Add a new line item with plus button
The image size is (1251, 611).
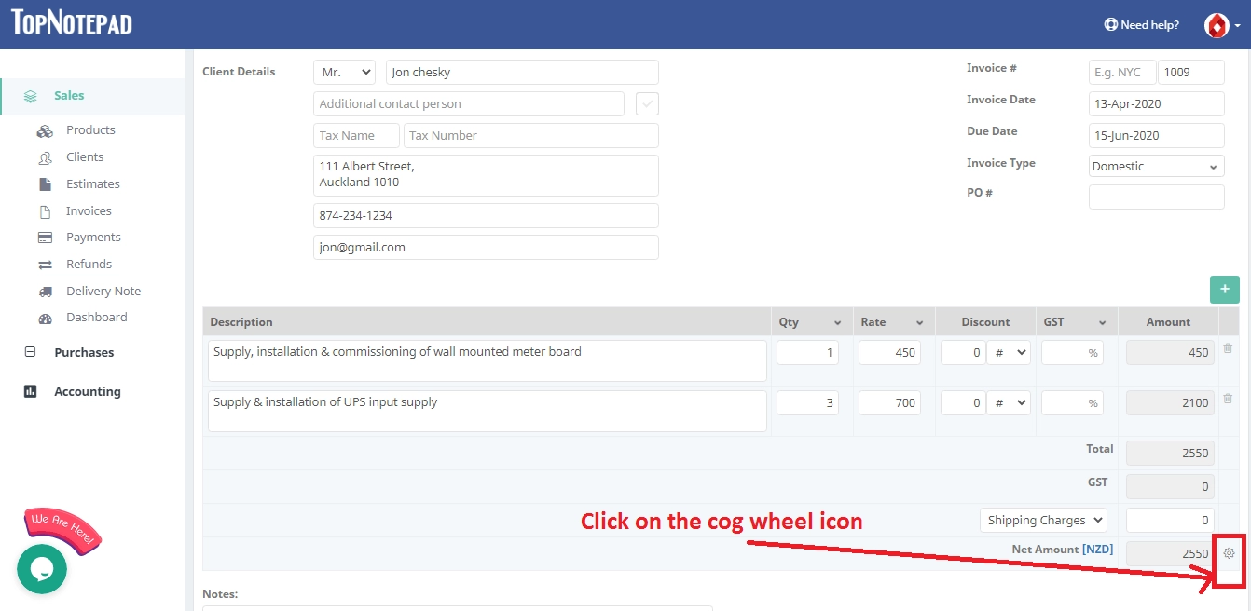tap(1224, 289)
